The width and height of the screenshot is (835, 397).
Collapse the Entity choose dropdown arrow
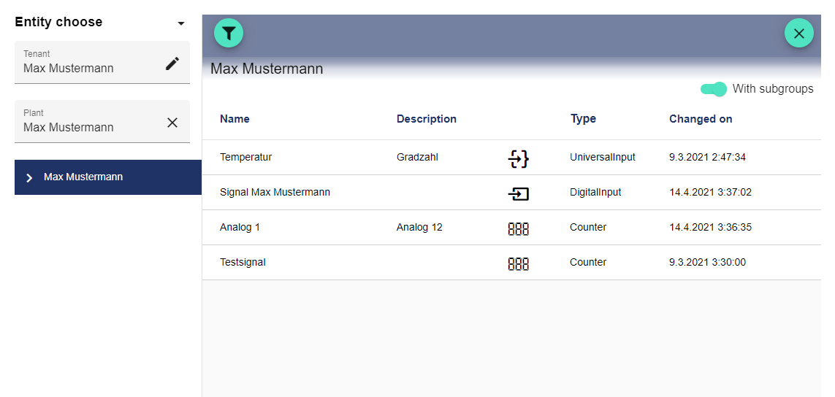point(181,23)
